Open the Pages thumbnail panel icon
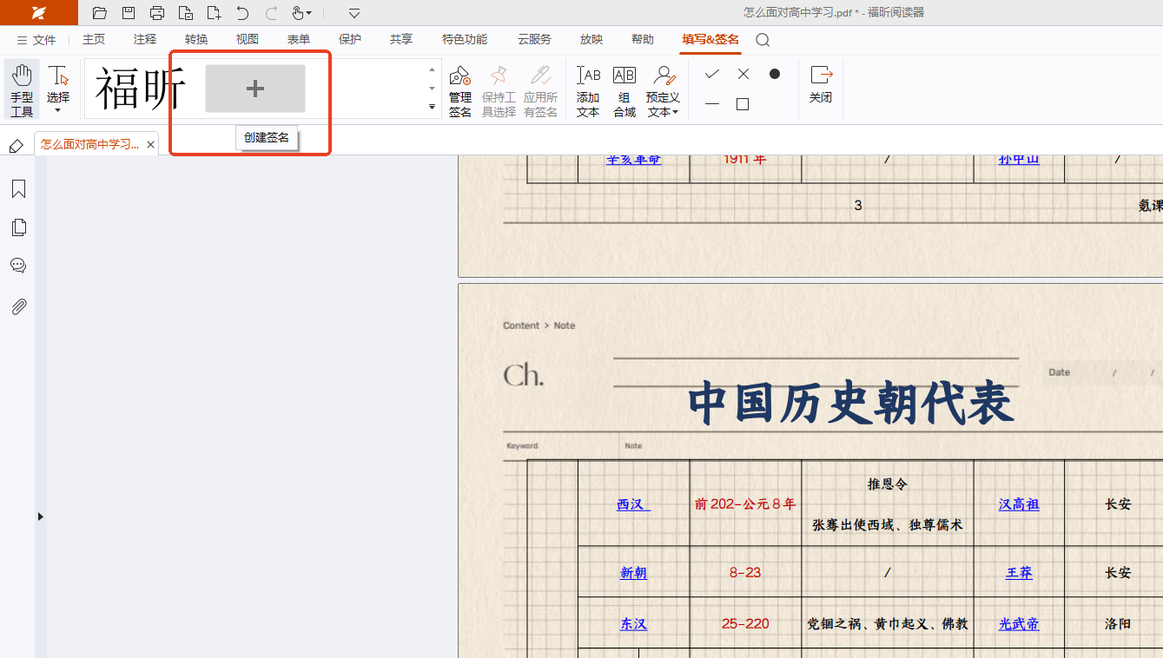This screenshot has height=658, width=1163. pos(18,227)
